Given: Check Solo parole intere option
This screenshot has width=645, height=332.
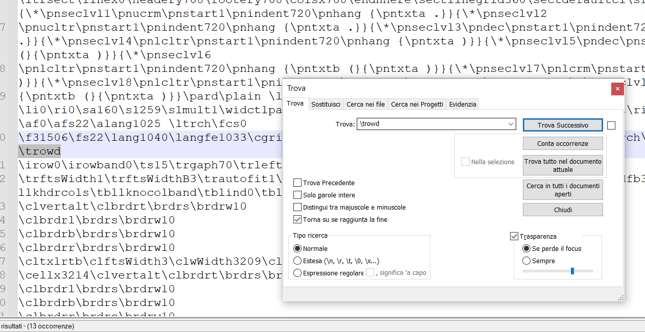Looking at the screenshot, I should (297, 195).
